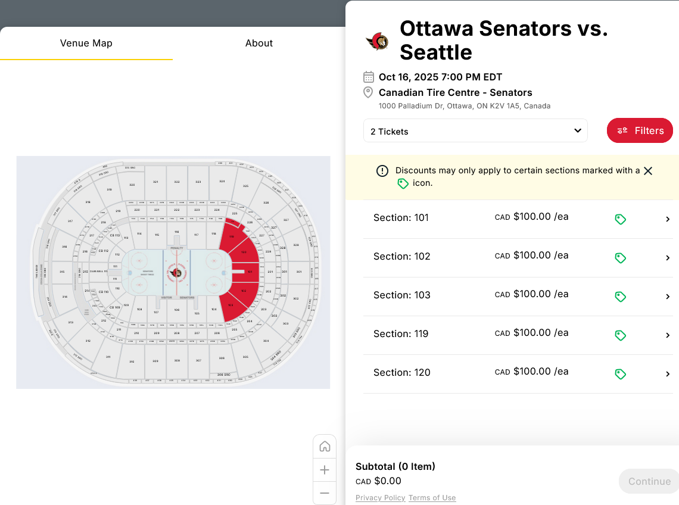Image resolution: width=679 pixels, height=505 pixels.
Task: Dismiss the discounts notice banner
Action: [x=648, y=171]
